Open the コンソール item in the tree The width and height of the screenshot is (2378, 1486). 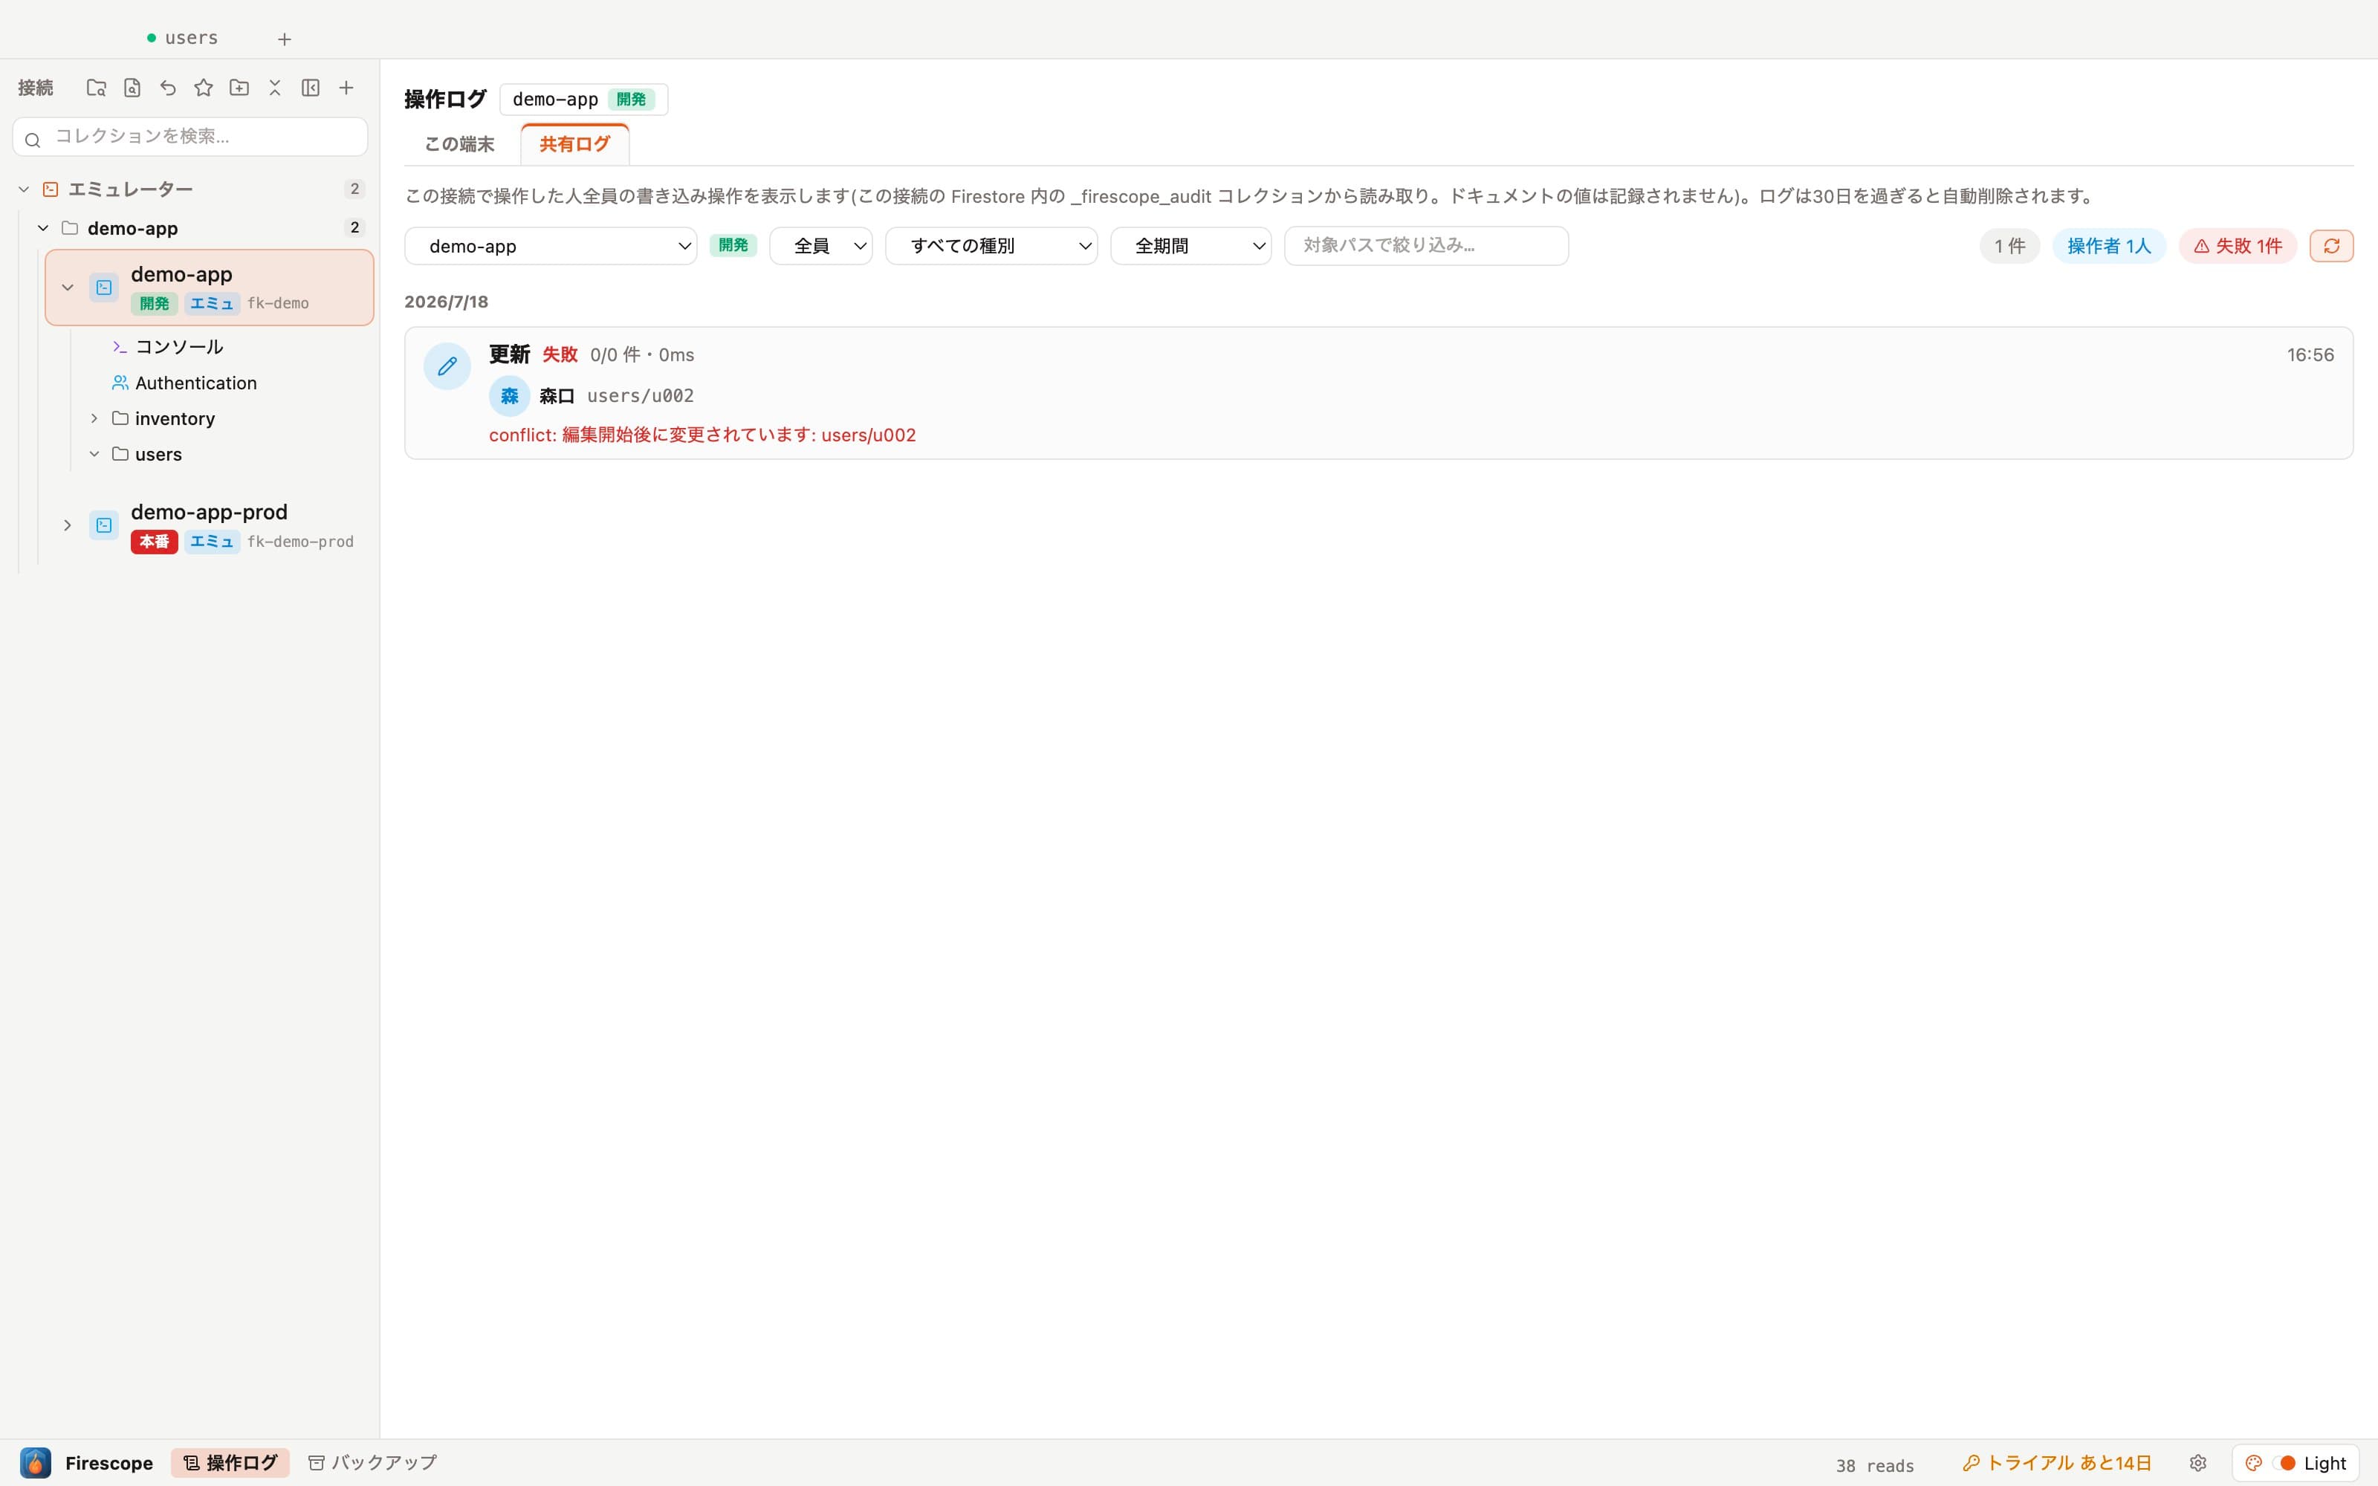[x=179, y=347]
